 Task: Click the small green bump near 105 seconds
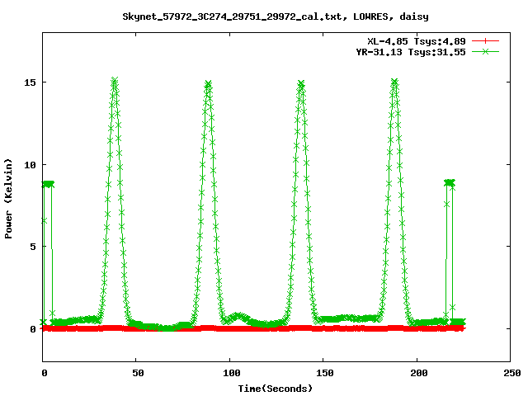click(238, 317)
